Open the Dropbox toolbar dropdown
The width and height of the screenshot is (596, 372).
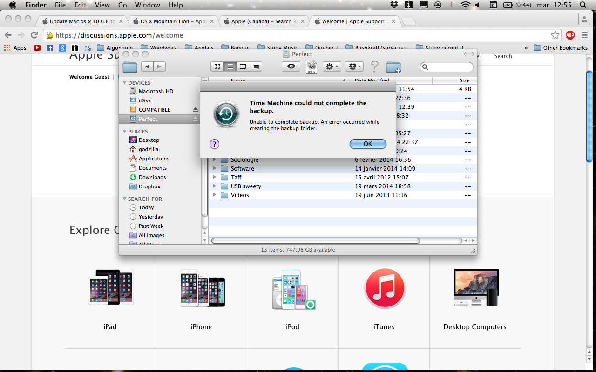[x=354, y=66]
